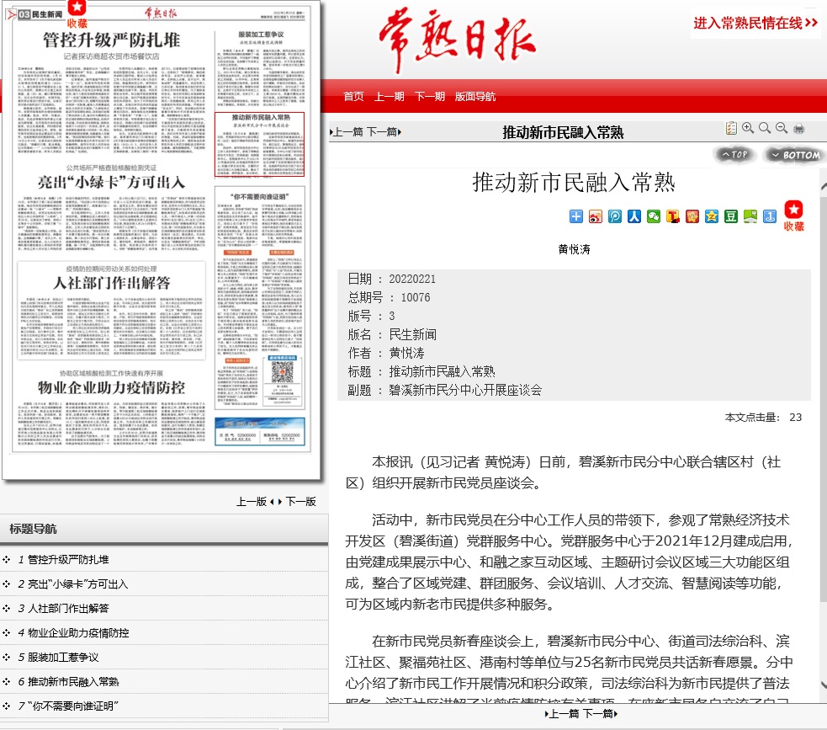
Task: Click the article scrollbar up arrow
Action: (x=824, y=187)
